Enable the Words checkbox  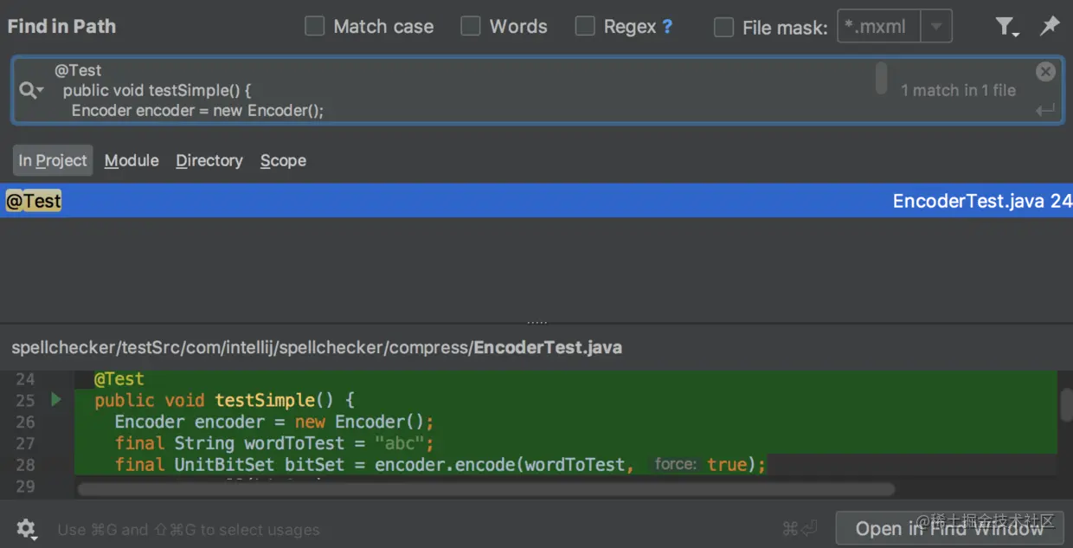(470, 26)
